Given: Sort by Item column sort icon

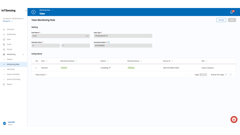Looking at the screenshot, I should coord(47,61).
